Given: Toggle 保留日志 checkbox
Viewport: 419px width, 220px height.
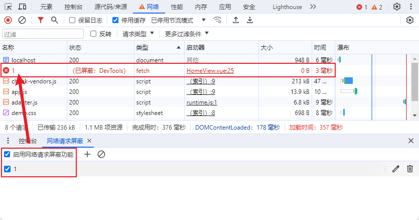Looking at the screenshot, I should (x=72, y=20).
